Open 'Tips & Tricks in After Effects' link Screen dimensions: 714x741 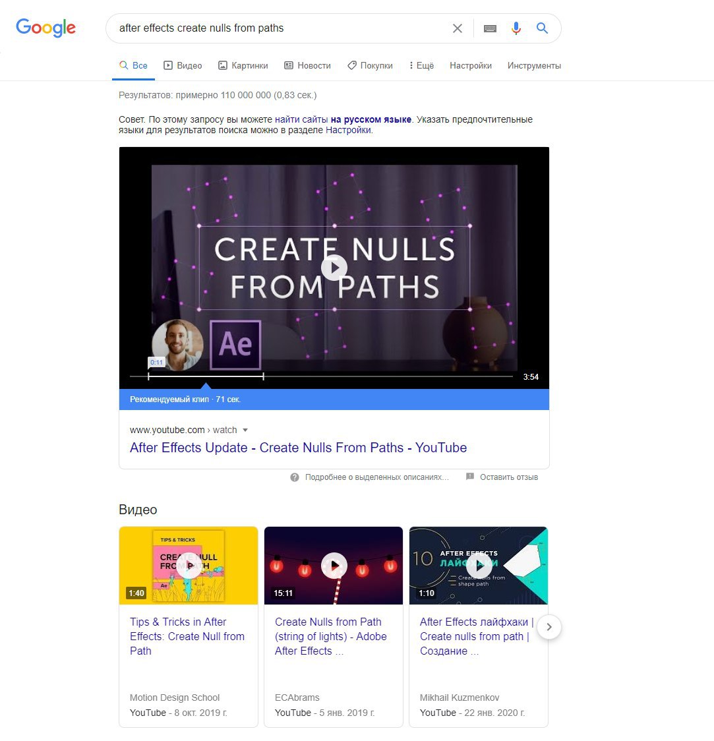point(187,637)
